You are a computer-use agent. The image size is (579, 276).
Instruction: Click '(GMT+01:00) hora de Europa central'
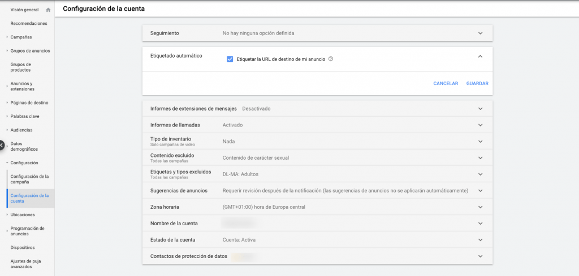(x=263, y=207)
